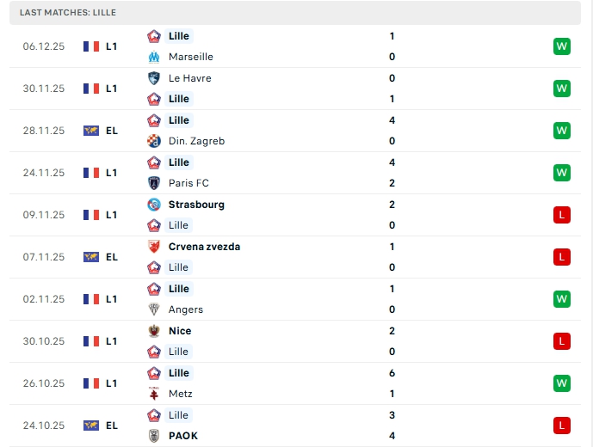Screen dimensions: 593x447
Task: Click the Dinamo Zagreb club crest
Action: point(154,141)
